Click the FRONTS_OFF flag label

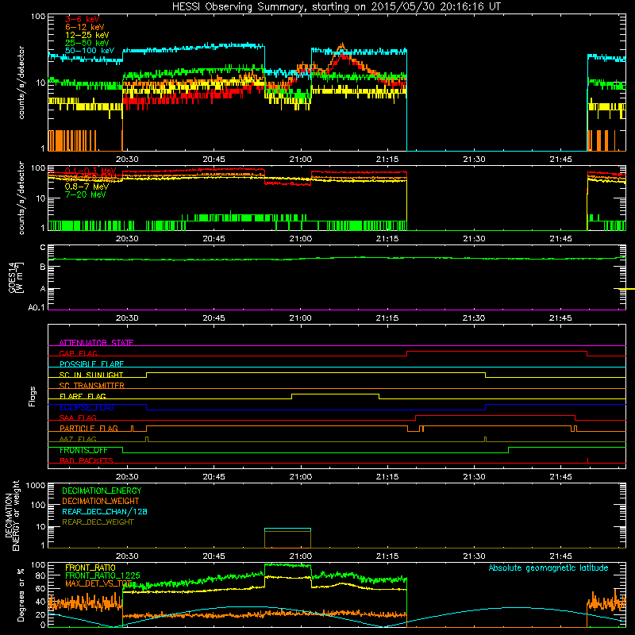pyautogui.click(x=83, y=450)
